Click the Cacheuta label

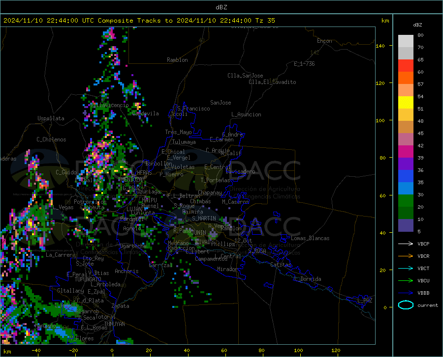pos(93,207)
